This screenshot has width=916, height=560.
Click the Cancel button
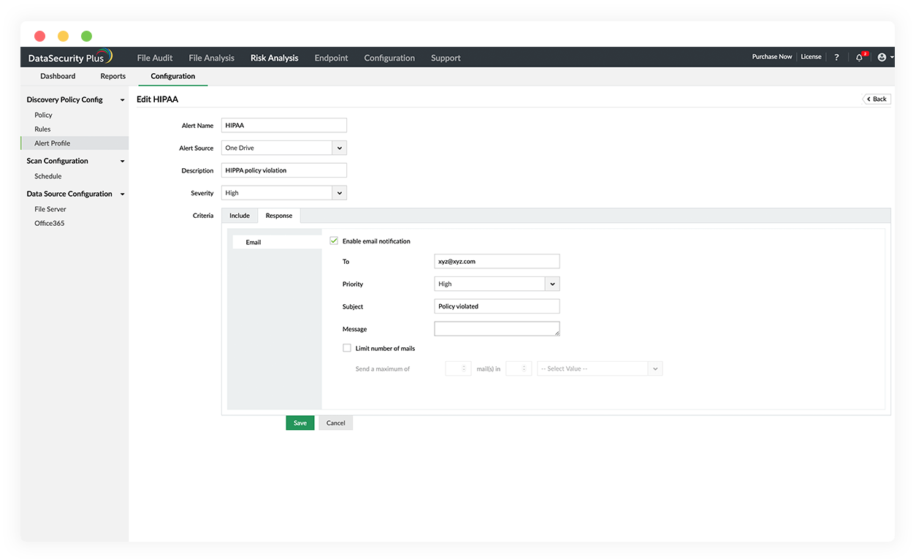tap(336, 423)
